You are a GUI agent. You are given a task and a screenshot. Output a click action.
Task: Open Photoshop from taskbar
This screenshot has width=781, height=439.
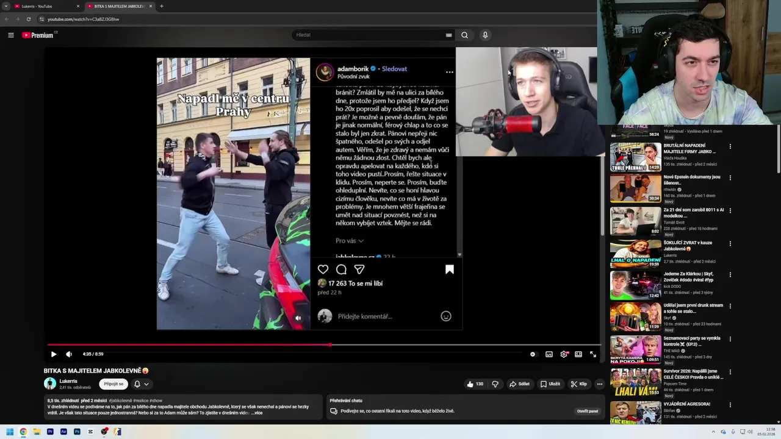[77, 432]
